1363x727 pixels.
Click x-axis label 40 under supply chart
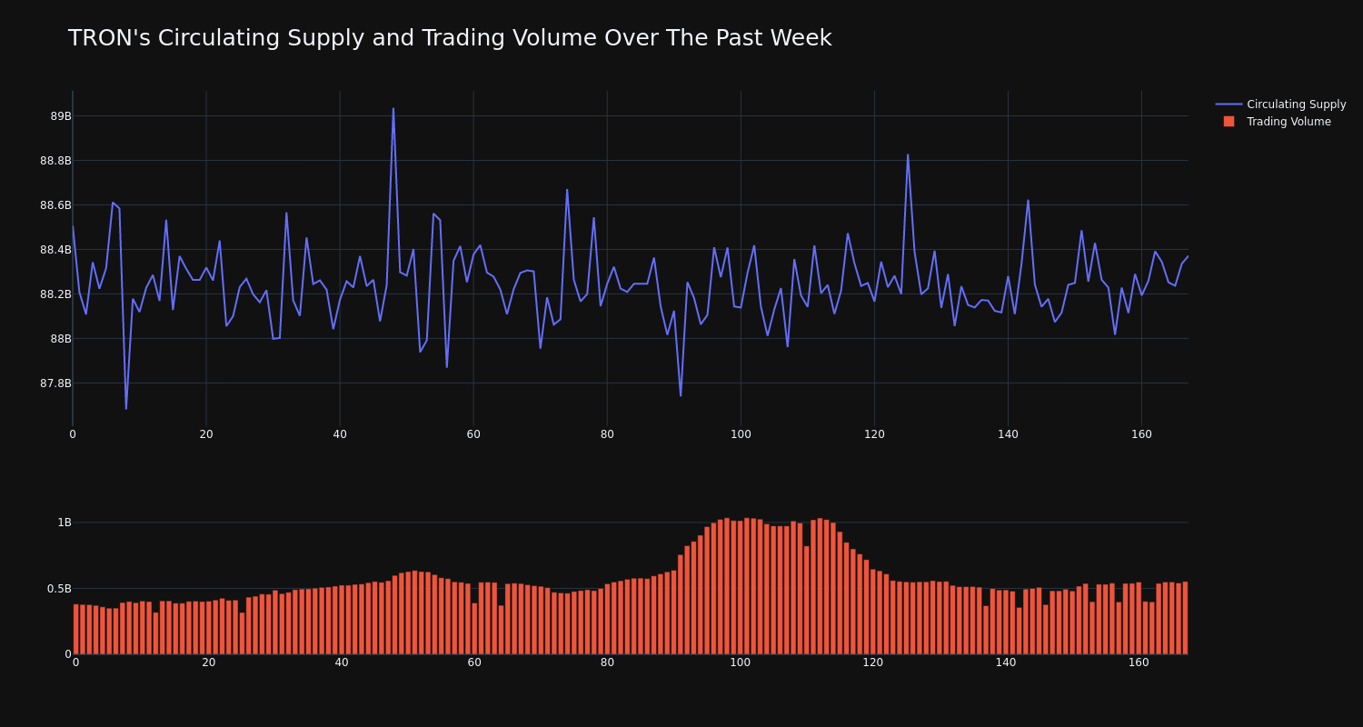340,434
